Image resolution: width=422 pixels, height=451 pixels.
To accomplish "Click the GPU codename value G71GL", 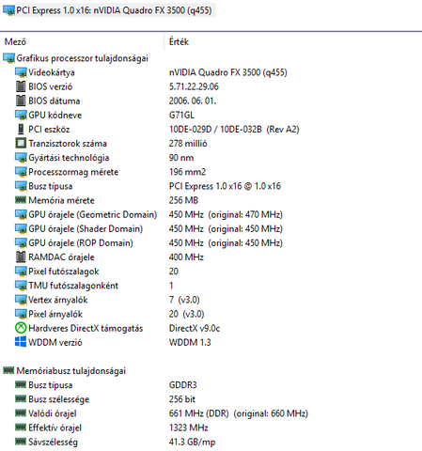I will (x=181, y=116).
